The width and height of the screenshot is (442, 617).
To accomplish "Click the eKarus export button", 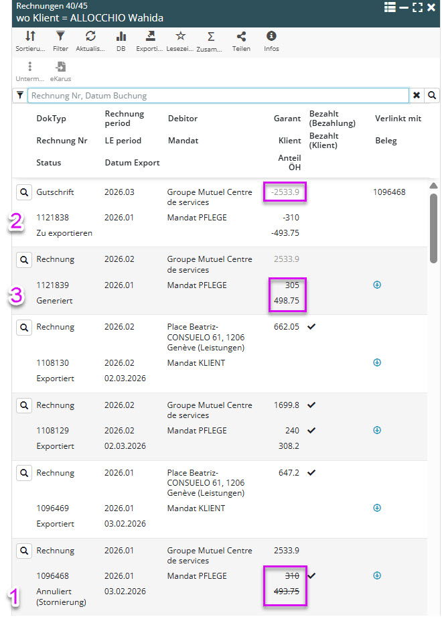I will point(60,67).
